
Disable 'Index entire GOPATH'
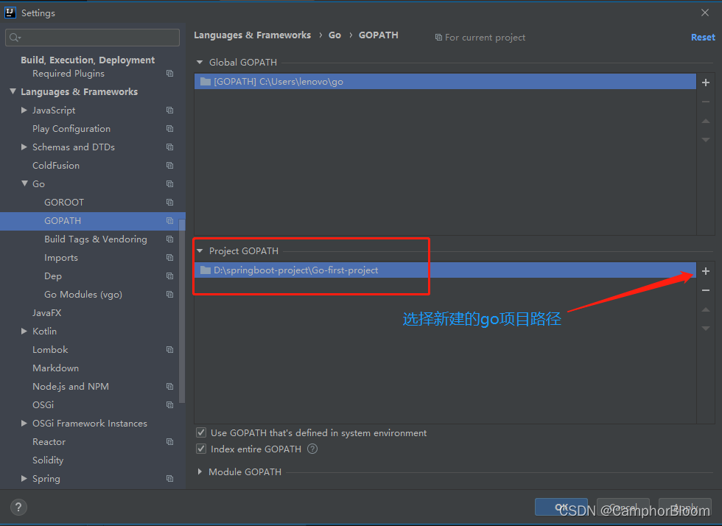click(200, 449)
